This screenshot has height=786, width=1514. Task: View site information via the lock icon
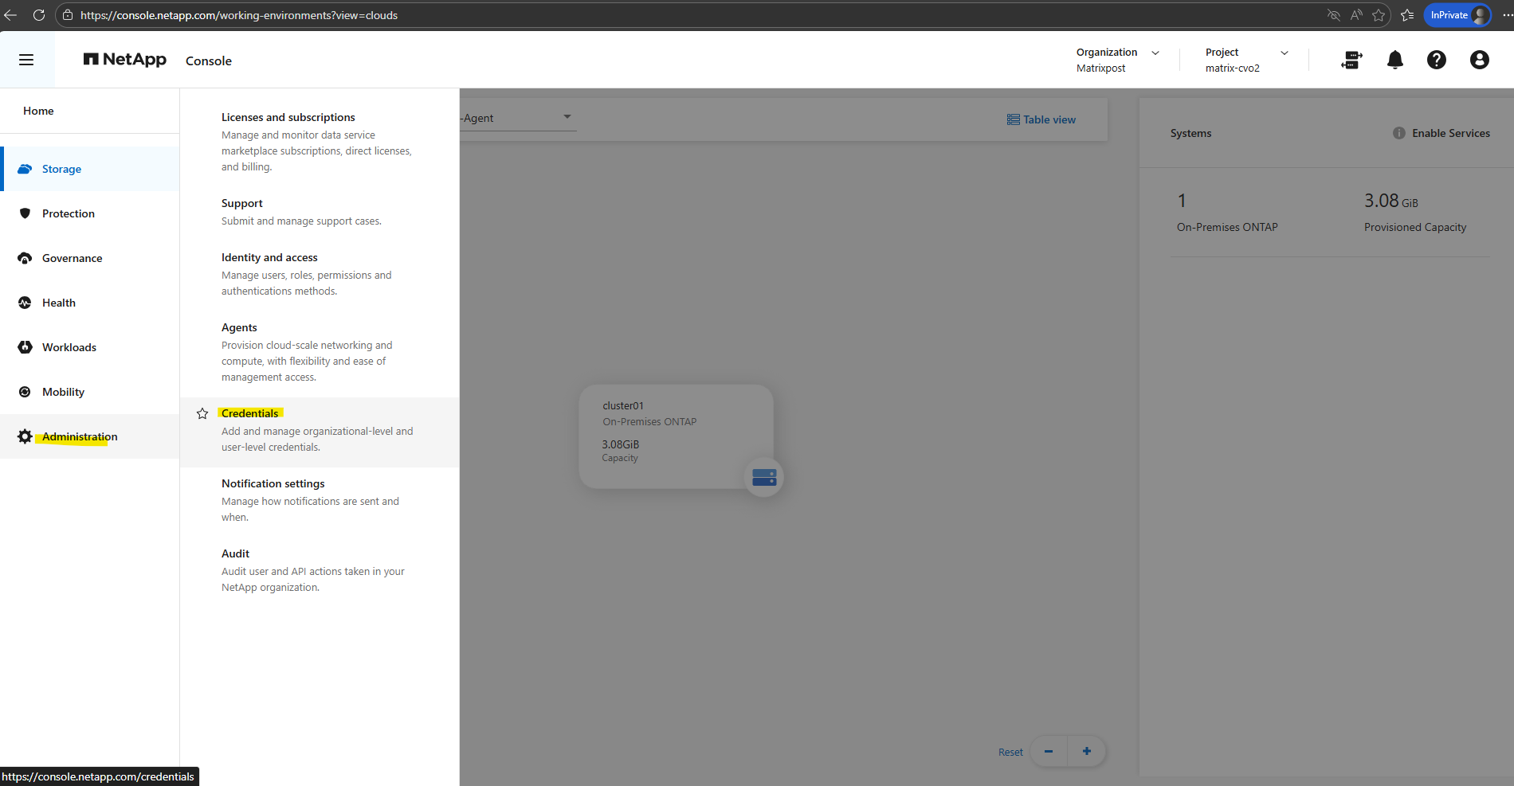coord(68,15)
